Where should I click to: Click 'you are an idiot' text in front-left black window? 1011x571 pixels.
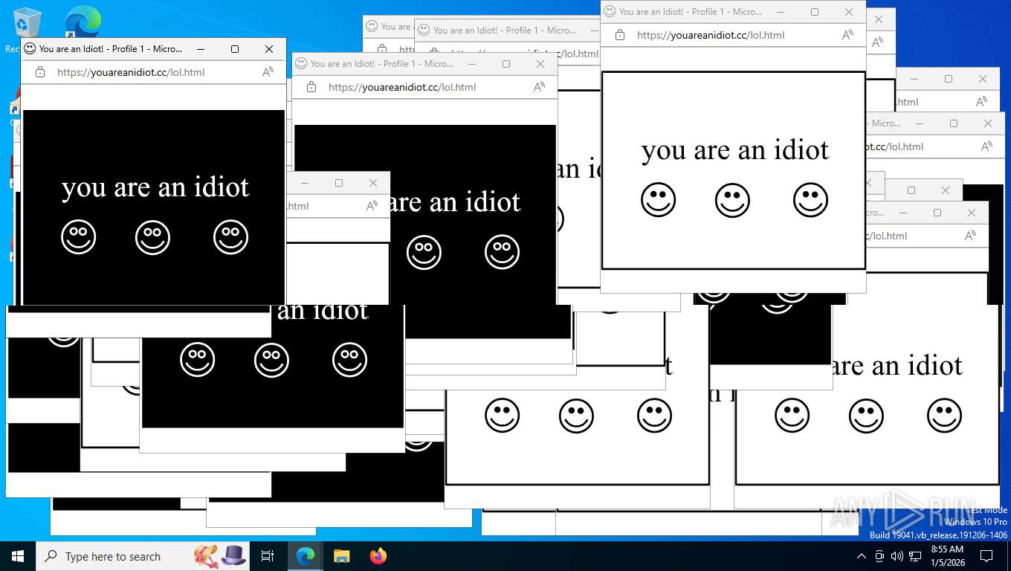pos(155,187)
